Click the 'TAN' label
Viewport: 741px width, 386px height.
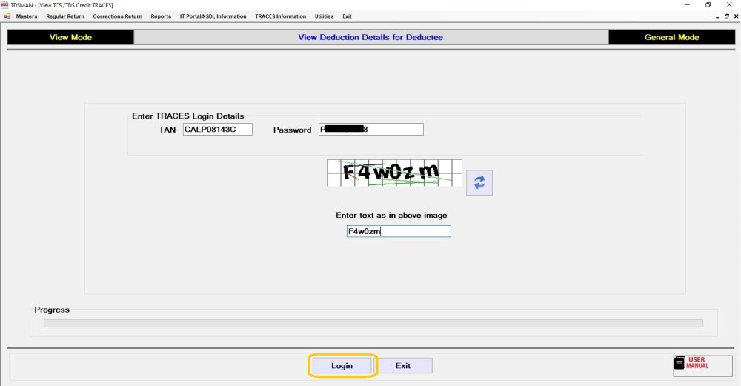(167, 130)
